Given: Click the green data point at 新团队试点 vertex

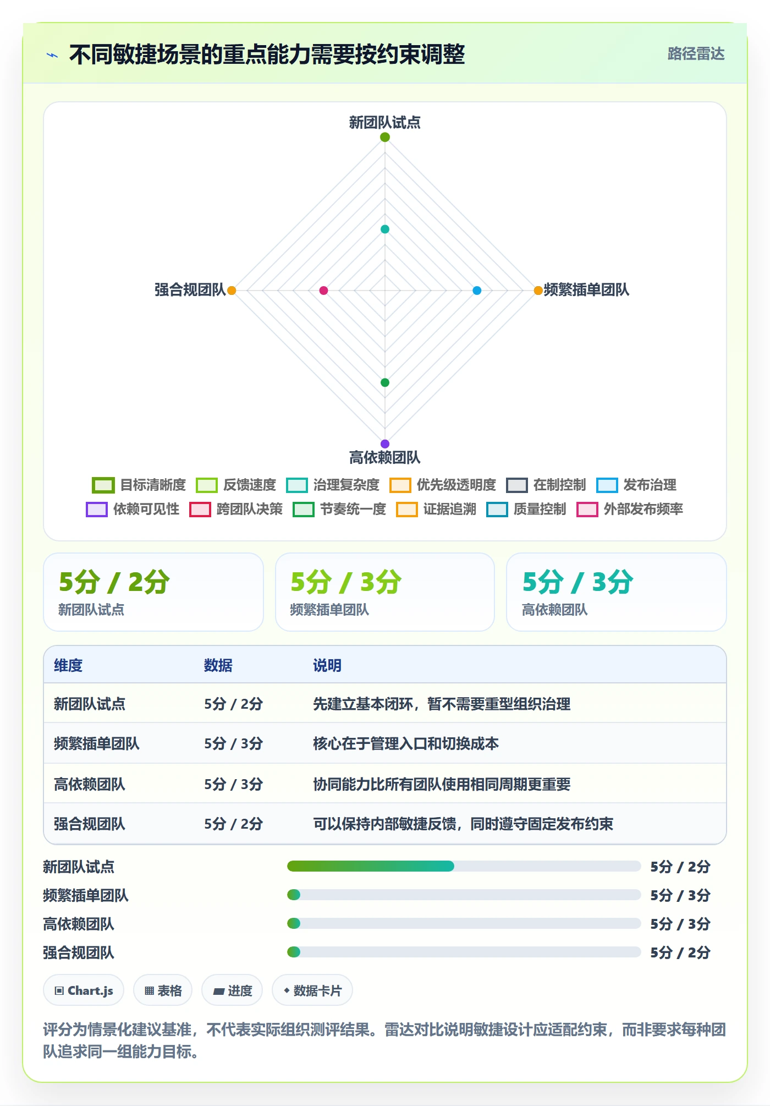Looking at the screenshot, I should tap(385, 137).
